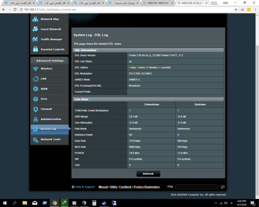Click the Help & Support question icon

point(73,187)
